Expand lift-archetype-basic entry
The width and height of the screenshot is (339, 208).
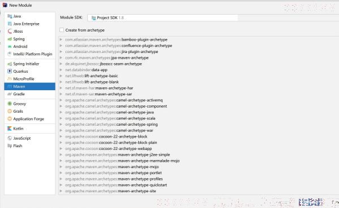tap(61, 76)
